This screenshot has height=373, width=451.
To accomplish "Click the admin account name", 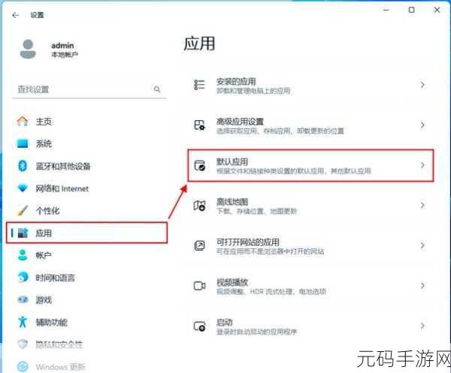I will pyautogui.click(x=62, y=45).
